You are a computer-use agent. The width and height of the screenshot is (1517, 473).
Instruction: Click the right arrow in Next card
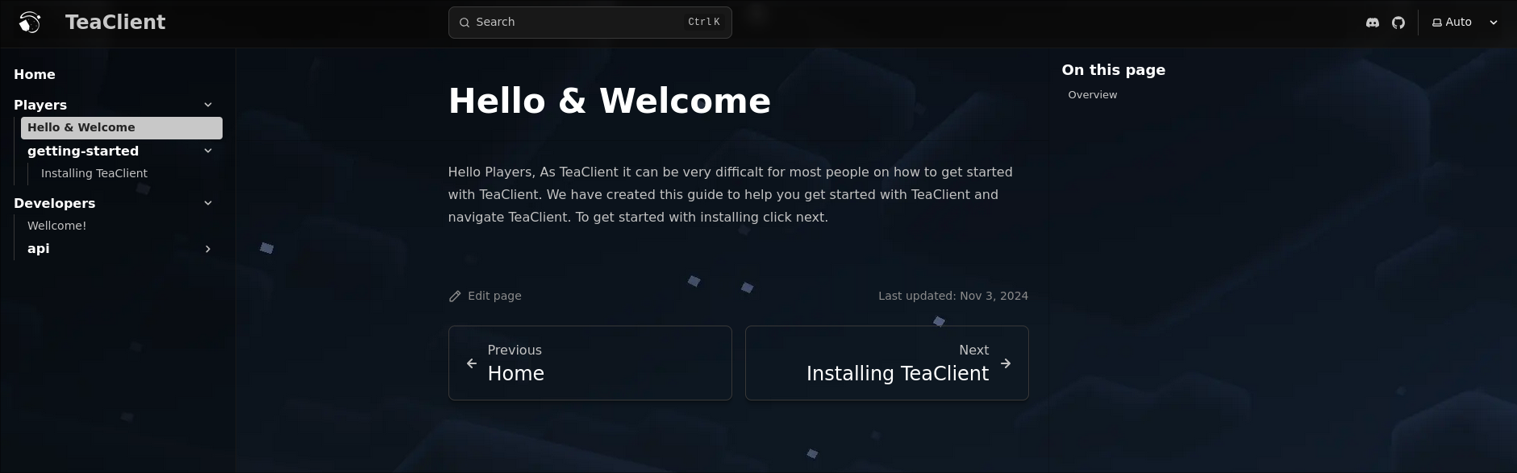(x=1006, y=363)
